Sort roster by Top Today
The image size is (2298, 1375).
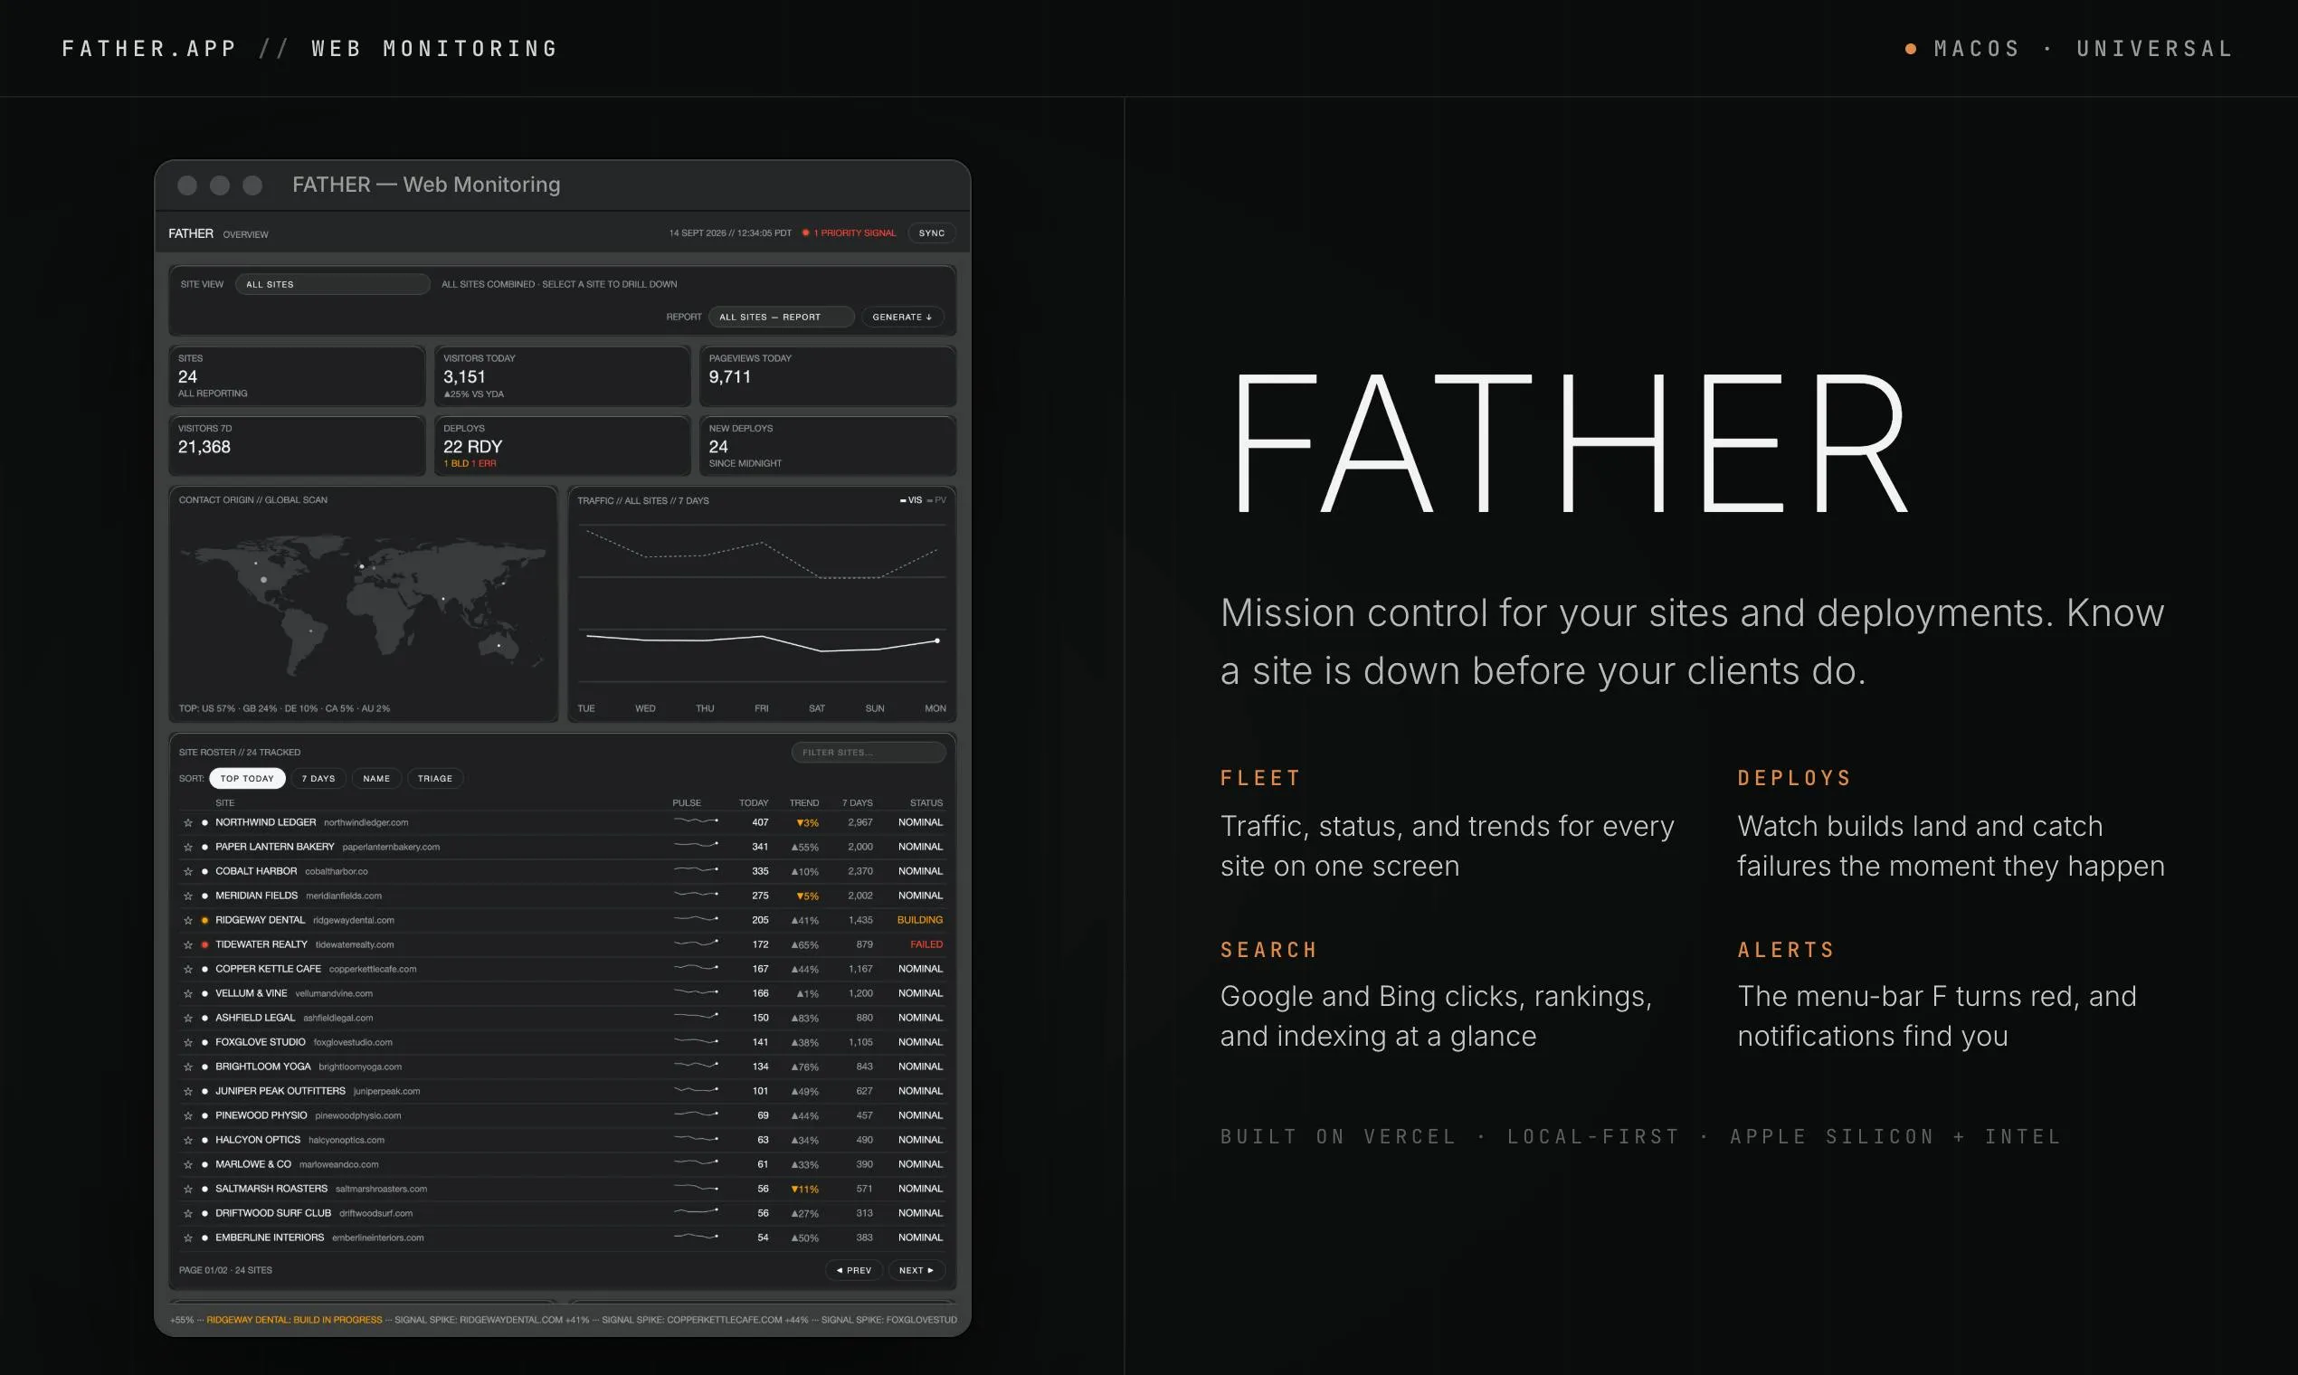247,778
